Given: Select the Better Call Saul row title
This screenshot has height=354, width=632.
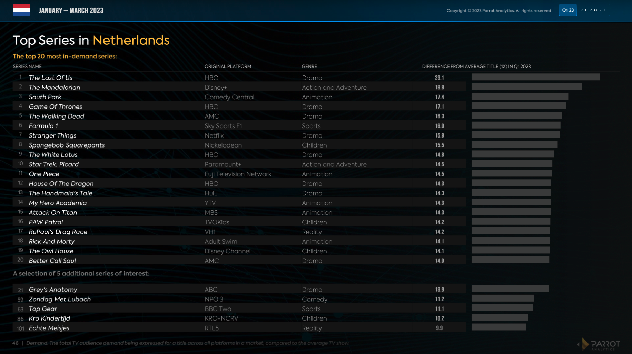Looking at the screenshot, I should (x=52, y=261).
